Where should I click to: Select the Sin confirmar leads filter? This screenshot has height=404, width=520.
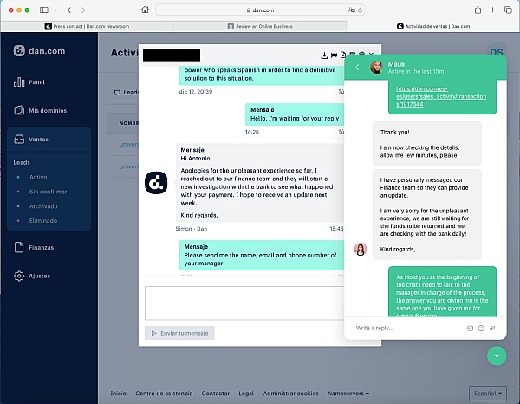(48, 192)
